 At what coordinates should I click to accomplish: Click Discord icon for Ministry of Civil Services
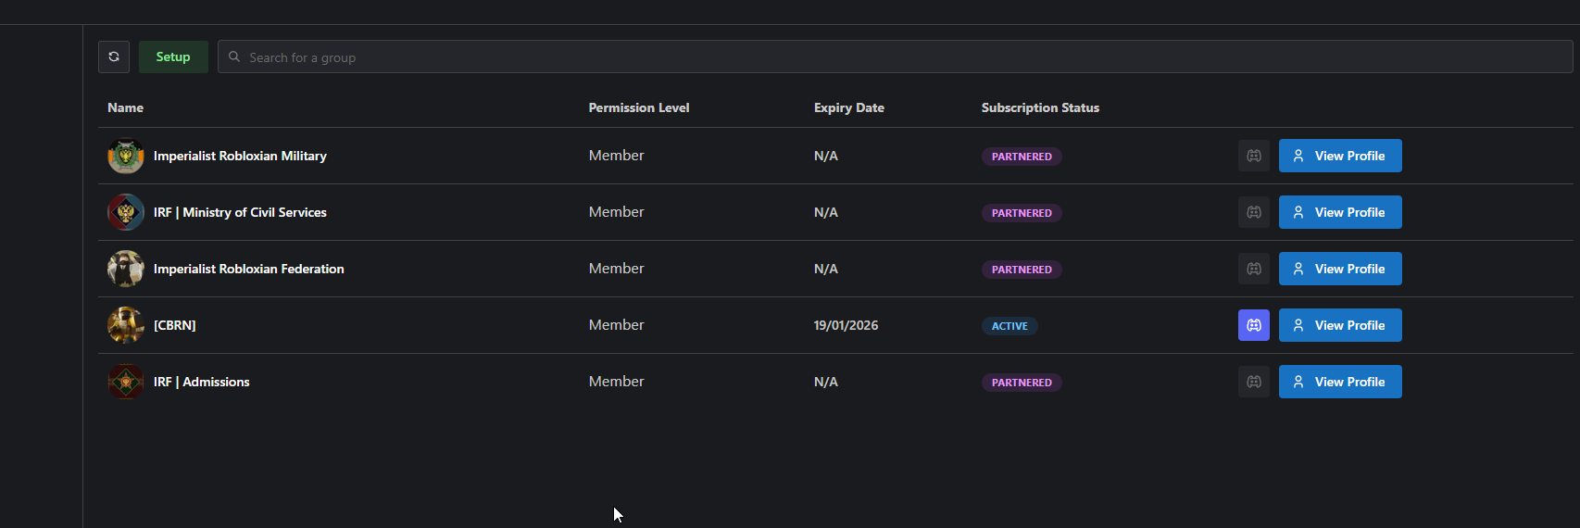click(x=1253, y=212)
